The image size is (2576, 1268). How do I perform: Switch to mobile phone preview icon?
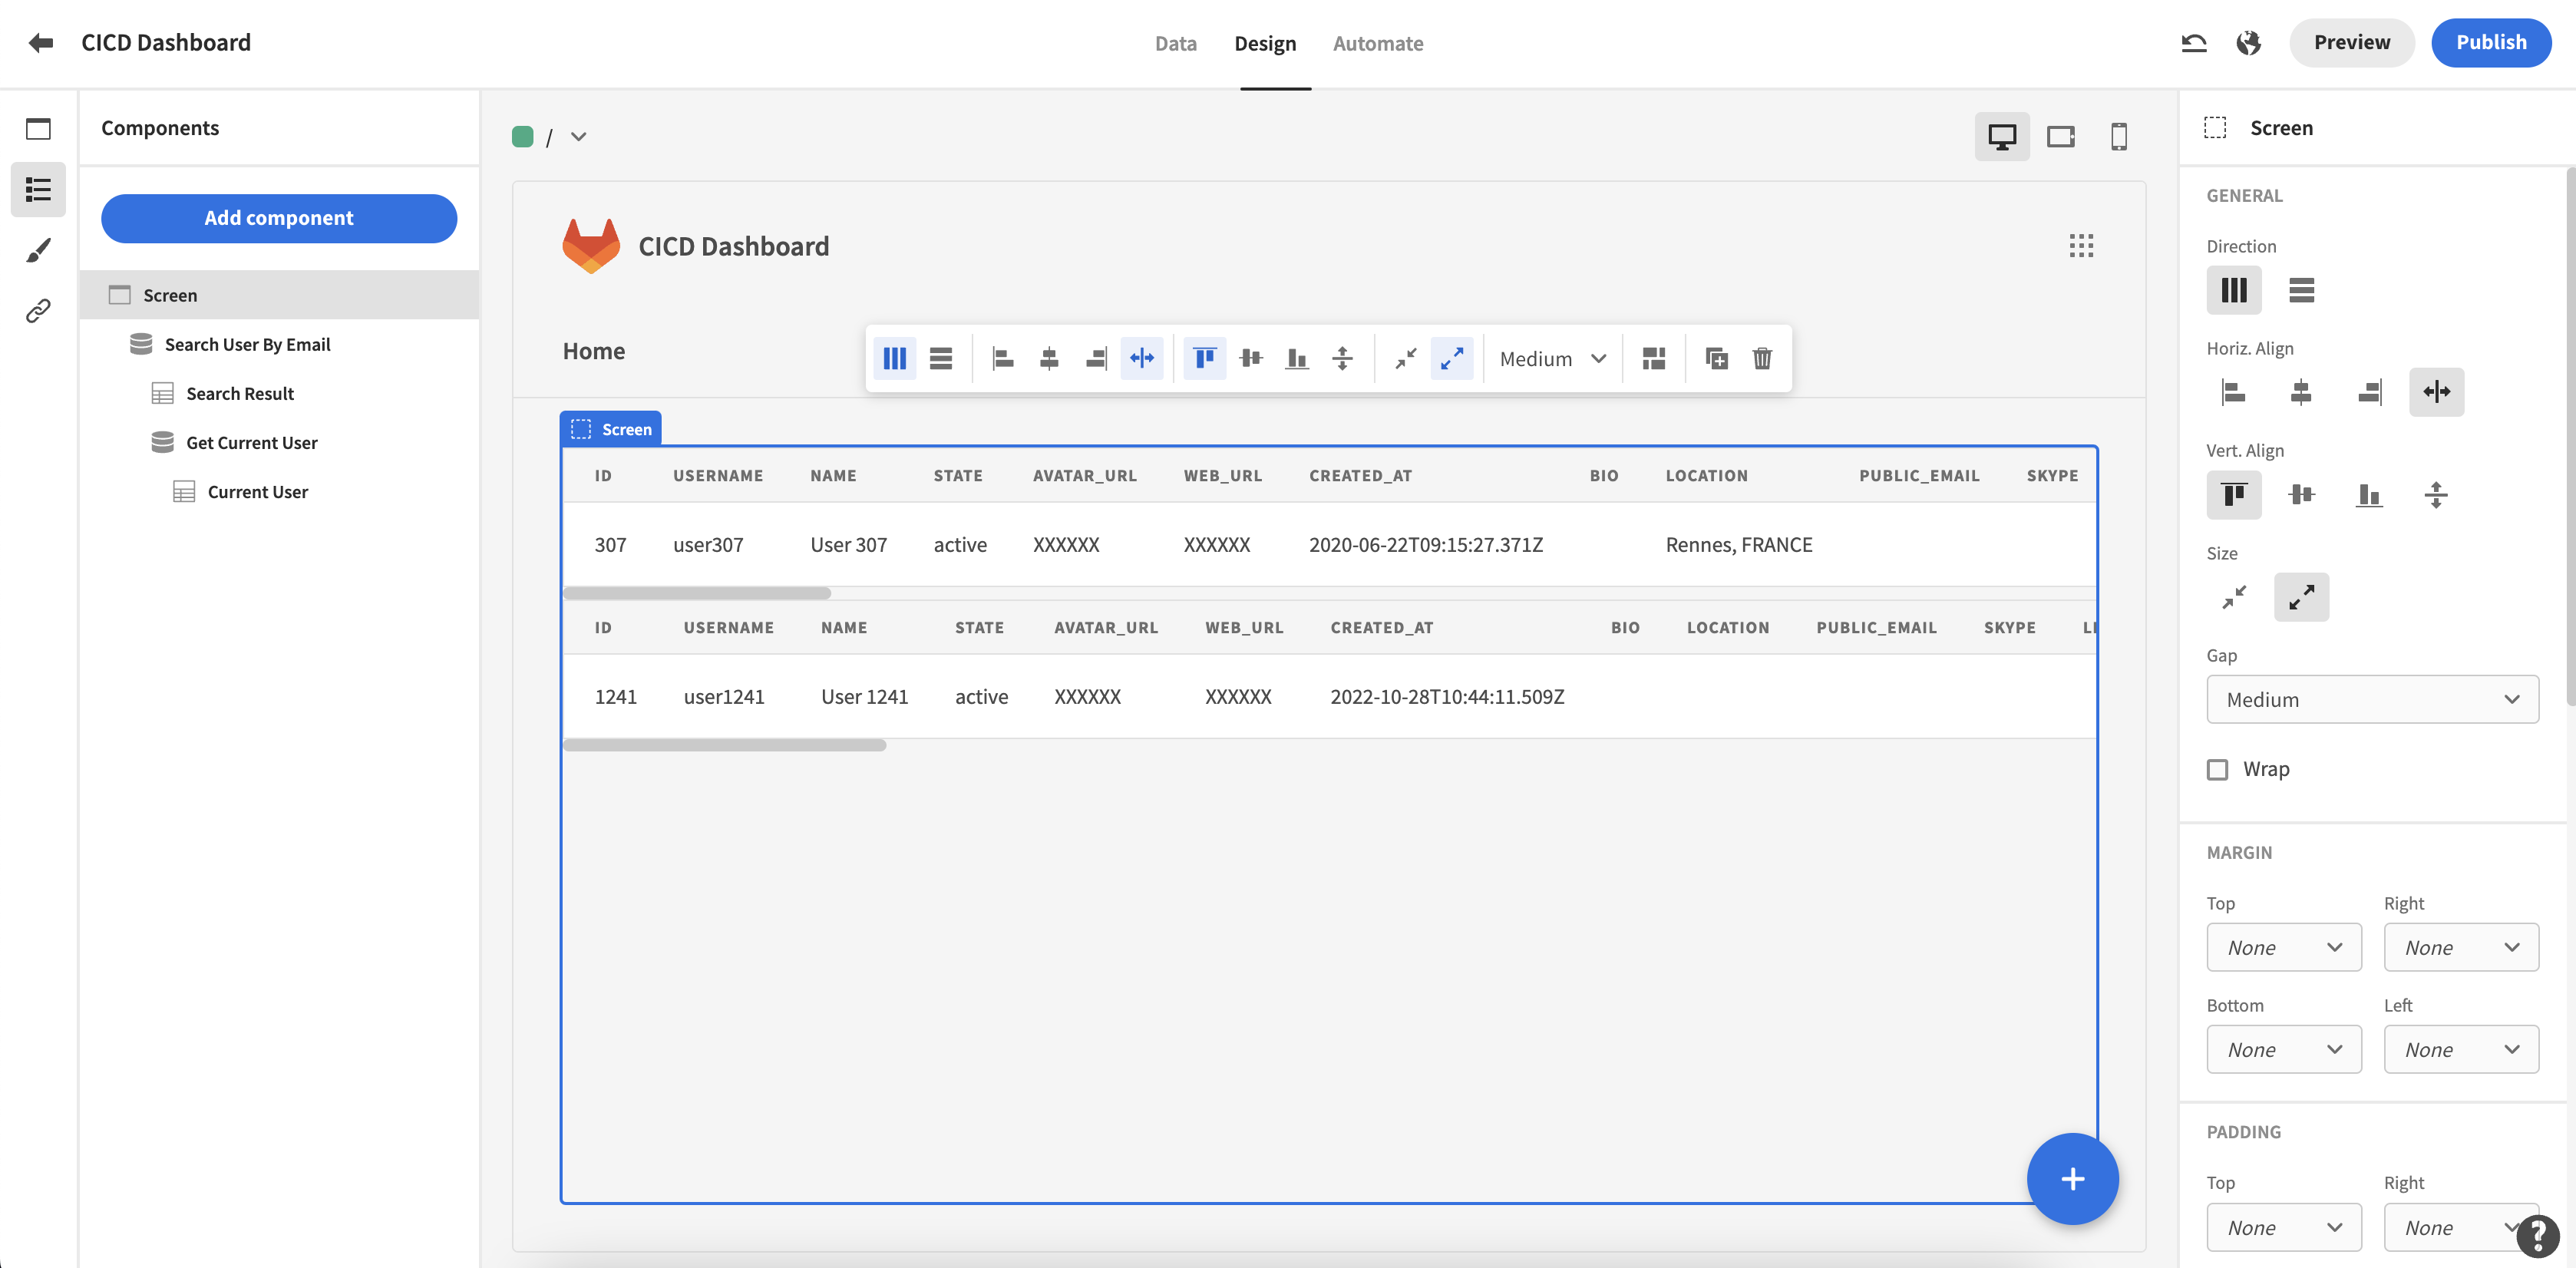tap(2118, 137)
